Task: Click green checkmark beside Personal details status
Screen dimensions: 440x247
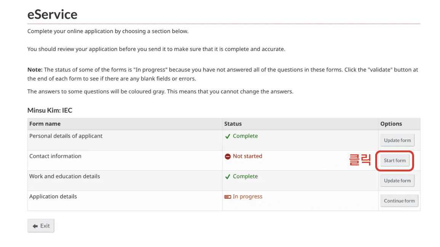Action: (x=228, y=136)
